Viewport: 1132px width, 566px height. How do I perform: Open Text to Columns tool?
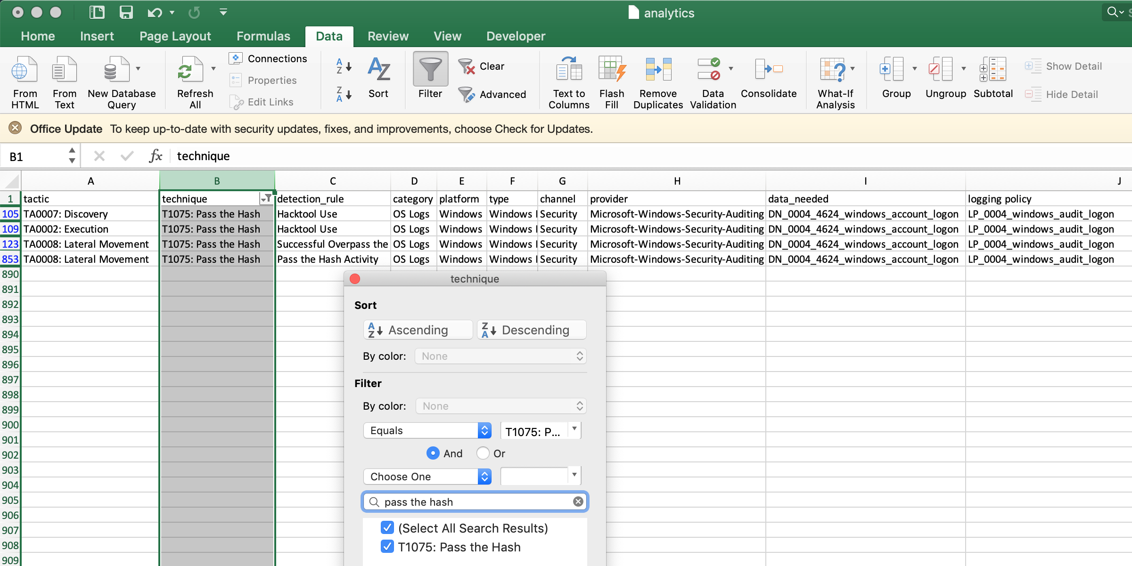[x=569, y=71]
